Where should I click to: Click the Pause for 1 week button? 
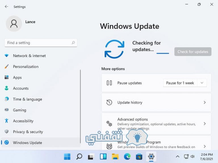click(180, 83)
